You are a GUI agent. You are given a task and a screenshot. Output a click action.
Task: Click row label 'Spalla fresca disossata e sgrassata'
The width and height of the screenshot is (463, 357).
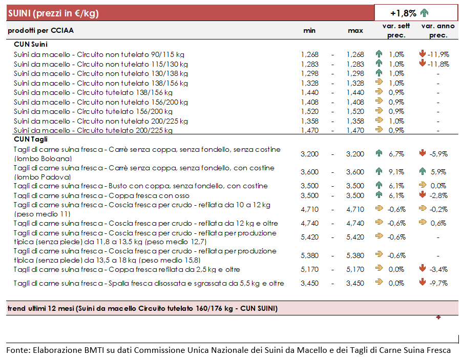[149, 283]
